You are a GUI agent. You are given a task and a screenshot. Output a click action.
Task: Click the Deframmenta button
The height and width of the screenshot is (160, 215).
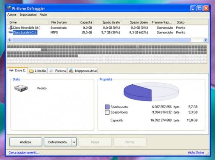tap(58, 142)
